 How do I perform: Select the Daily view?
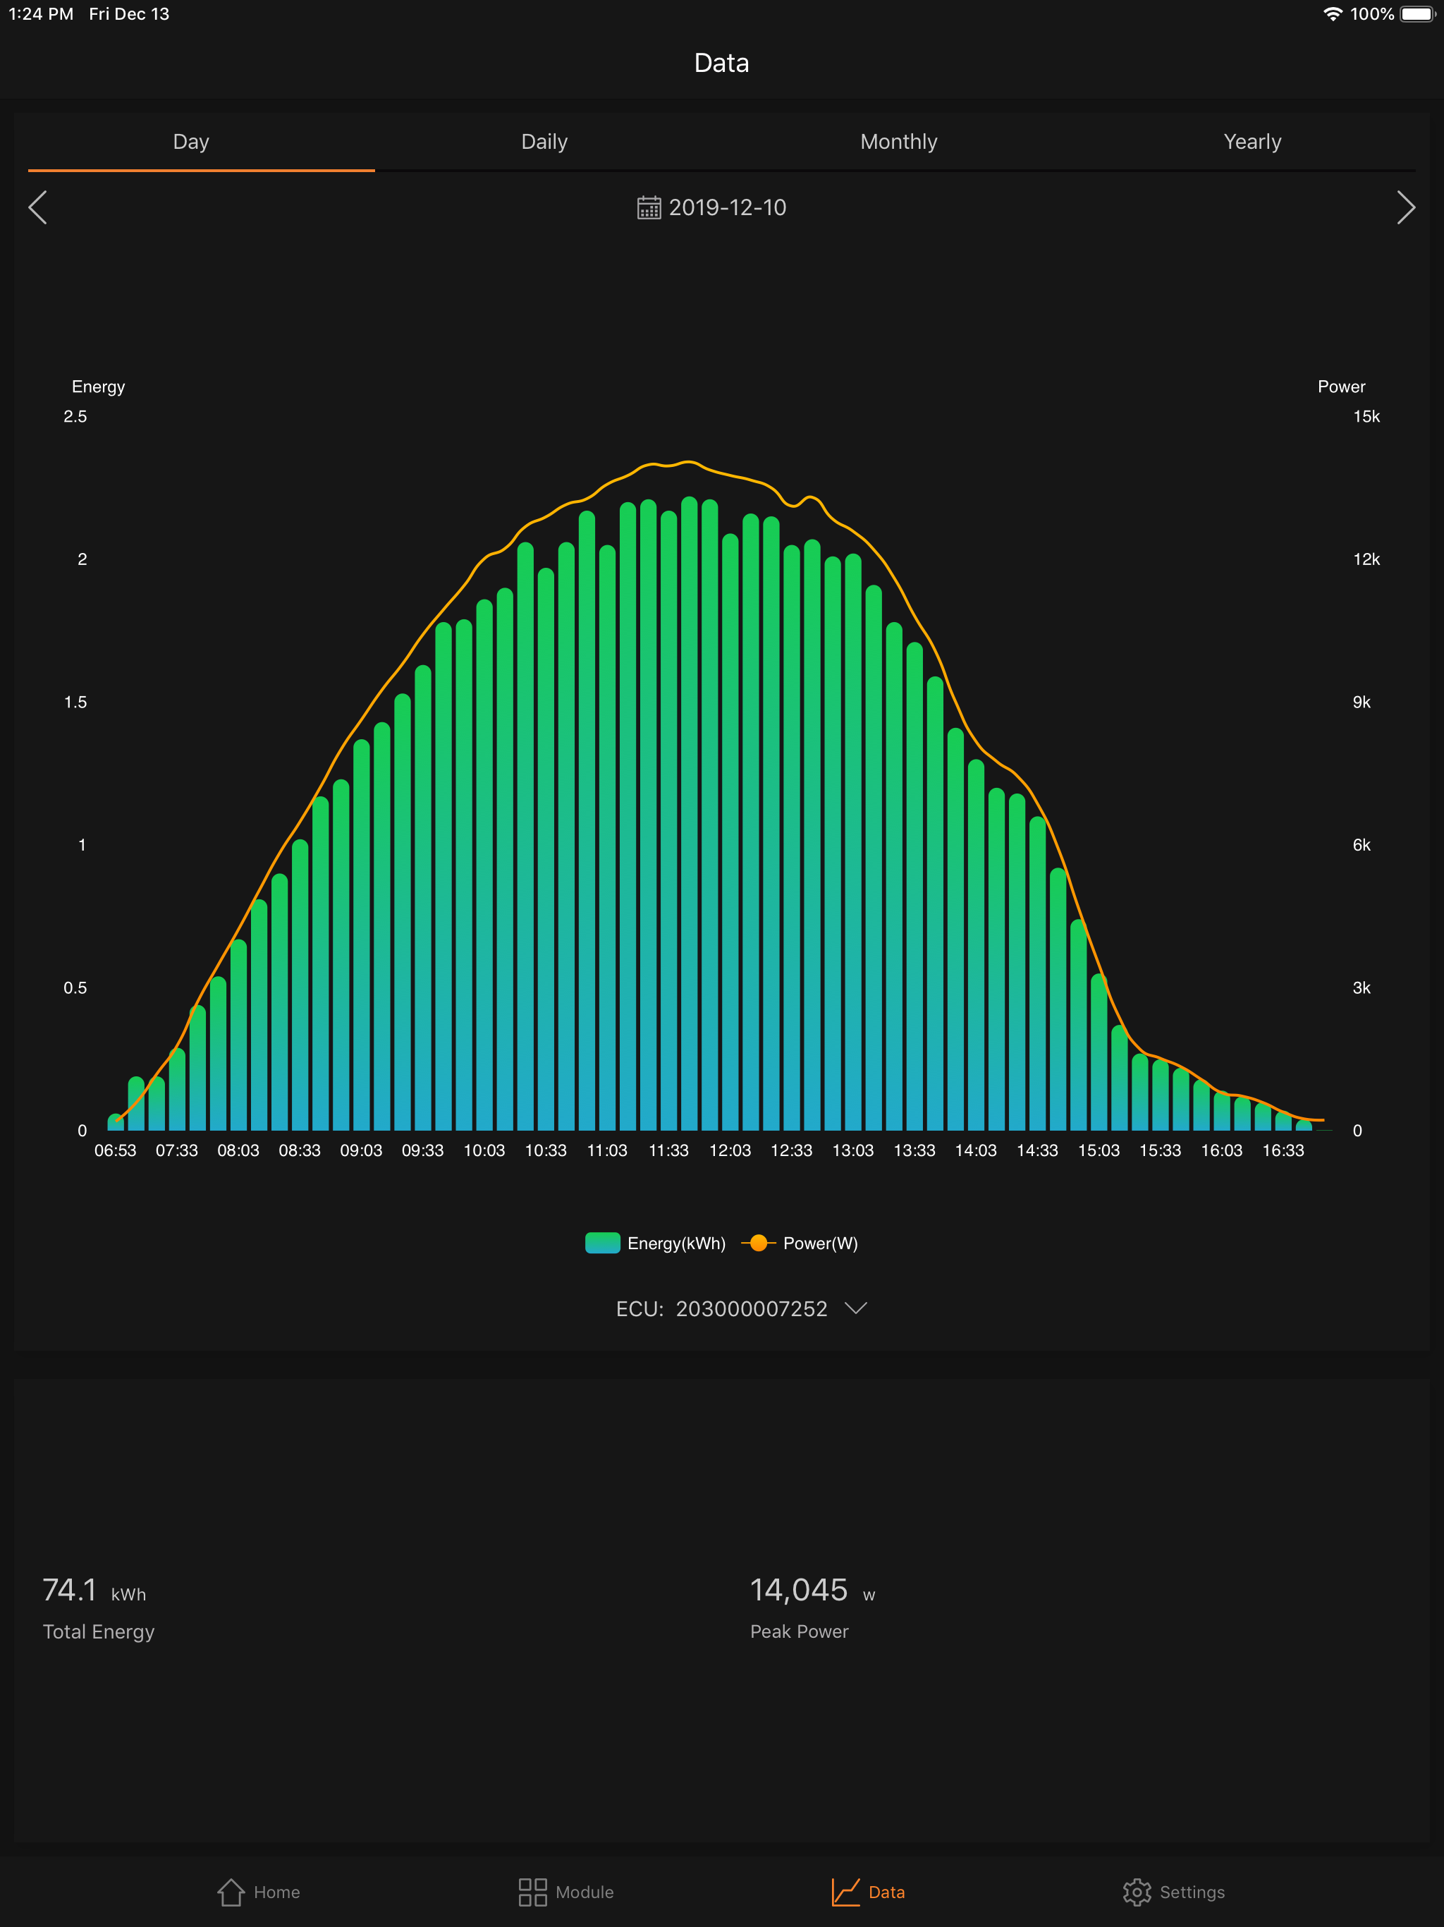point(544,141)
